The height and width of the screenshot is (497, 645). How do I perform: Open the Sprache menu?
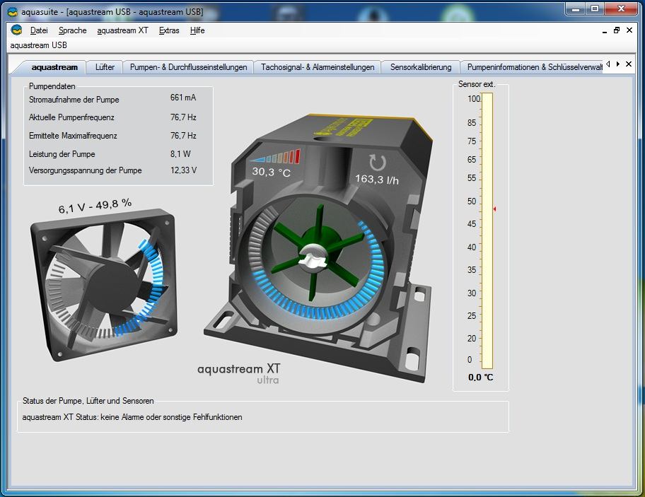click(x=72, y=30)
